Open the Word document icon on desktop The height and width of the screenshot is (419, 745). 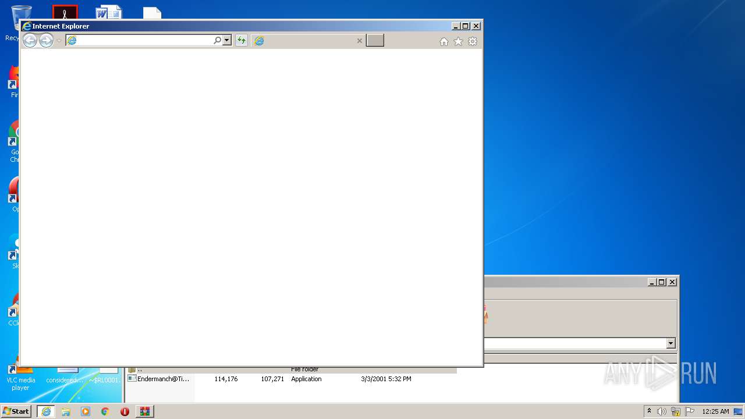click(x=109, y=12)
